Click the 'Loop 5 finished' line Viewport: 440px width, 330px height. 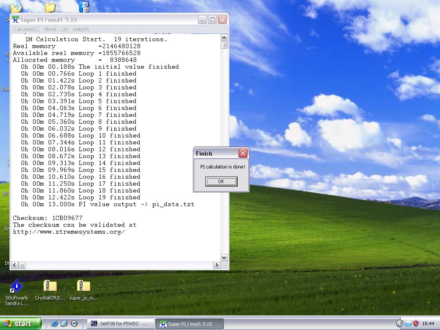(x=79, y=101)
